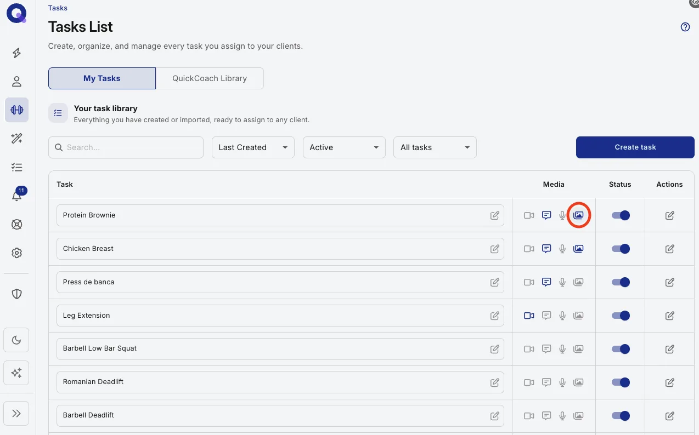699x435 pixels.
Task: Open the magic wand sidebar icon
Action: 16,139
